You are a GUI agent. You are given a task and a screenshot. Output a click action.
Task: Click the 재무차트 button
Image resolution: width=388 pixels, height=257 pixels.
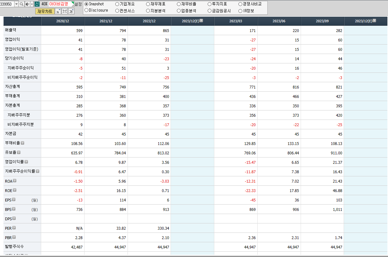click(x=45, y=11)
